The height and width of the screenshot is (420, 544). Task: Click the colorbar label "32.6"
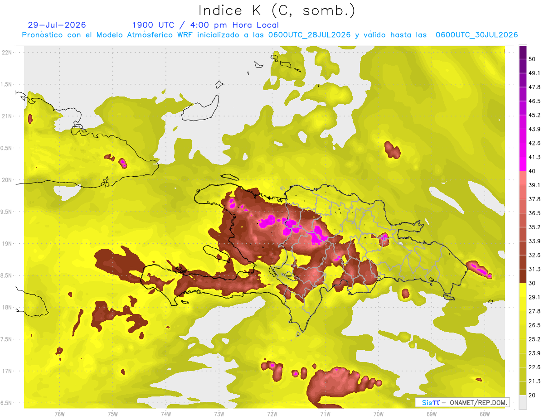click(534, 255)
